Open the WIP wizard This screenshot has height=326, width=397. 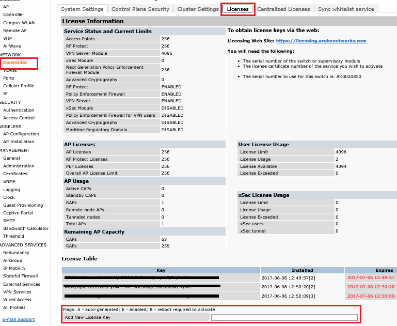click(x=8, y=38)
